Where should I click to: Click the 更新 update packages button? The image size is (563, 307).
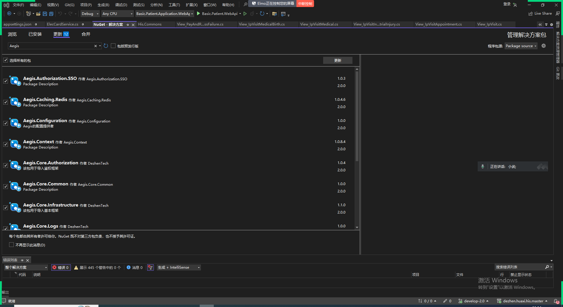[338, 60]
